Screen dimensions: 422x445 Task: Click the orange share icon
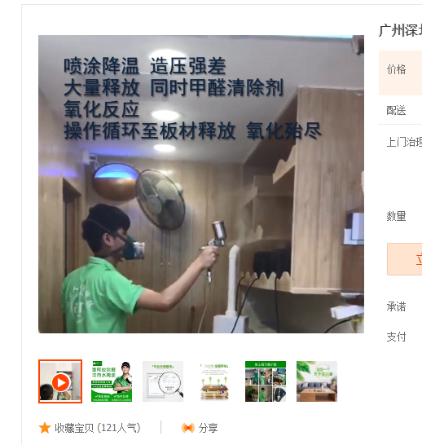tap(188, 428)
